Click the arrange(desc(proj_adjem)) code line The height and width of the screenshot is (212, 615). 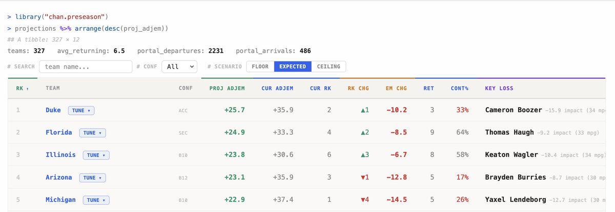(88, 28)
